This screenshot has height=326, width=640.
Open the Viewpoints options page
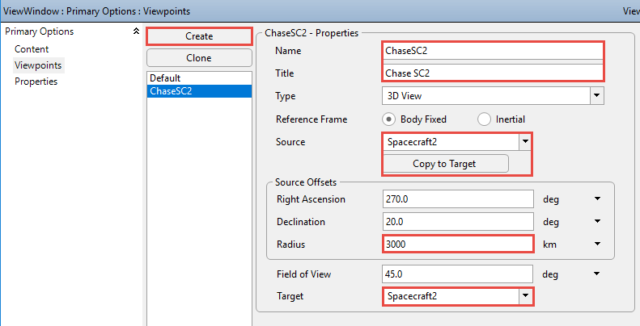[x=38, y=65]
